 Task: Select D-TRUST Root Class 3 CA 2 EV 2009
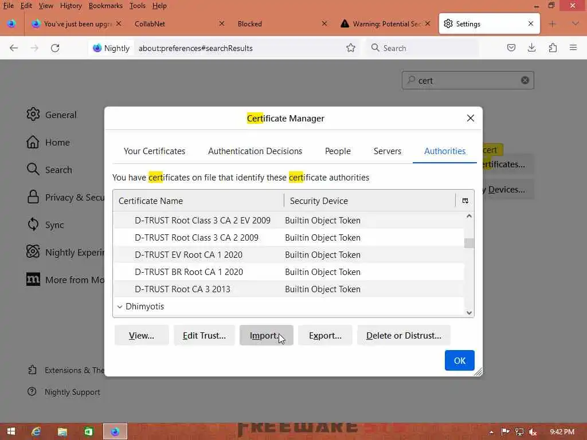tap(288, 221)
